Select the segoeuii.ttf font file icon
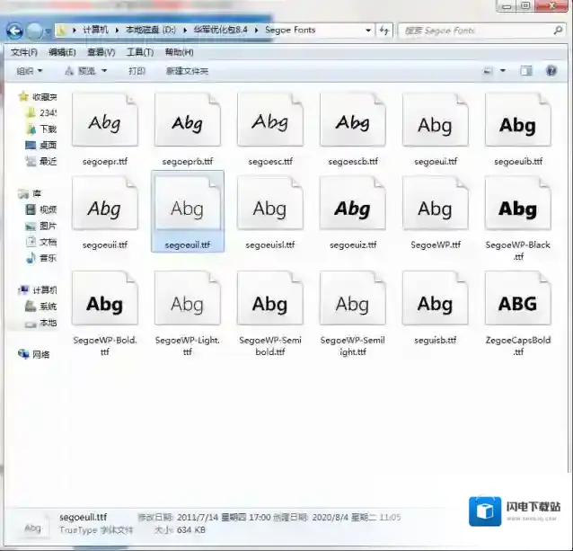Screen dimensions: 573x551 point(105,203)
